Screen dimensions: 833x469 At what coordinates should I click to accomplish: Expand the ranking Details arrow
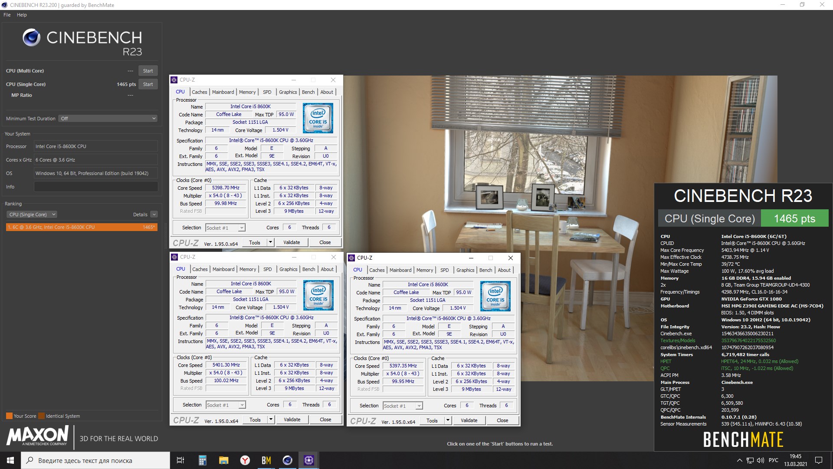click(x=154, y=215)
